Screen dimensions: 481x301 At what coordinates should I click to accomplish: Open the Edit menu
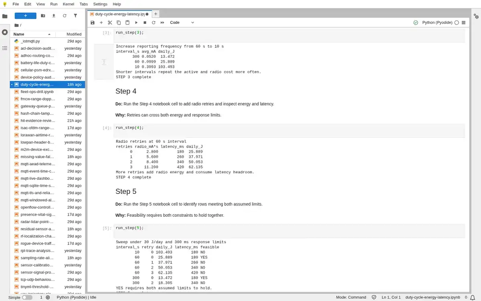pos(28,4)
